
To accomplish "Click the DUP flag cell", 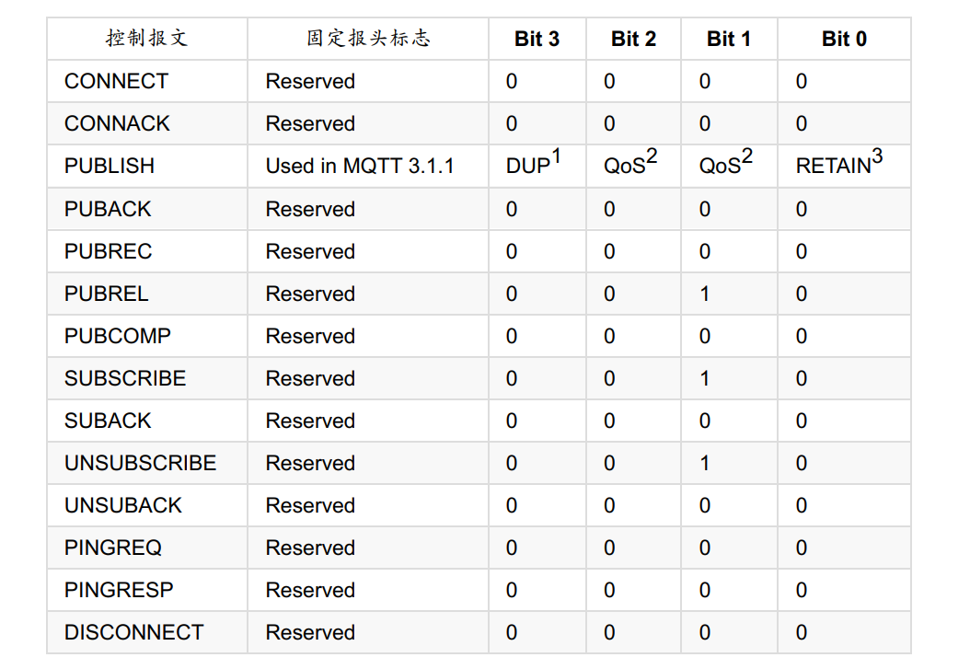I will pyautogui.click(x=533, y=162).
